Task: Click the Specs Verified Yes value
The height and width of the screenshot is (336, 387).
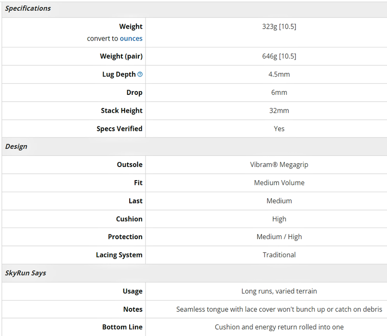Action: [279, 129]
